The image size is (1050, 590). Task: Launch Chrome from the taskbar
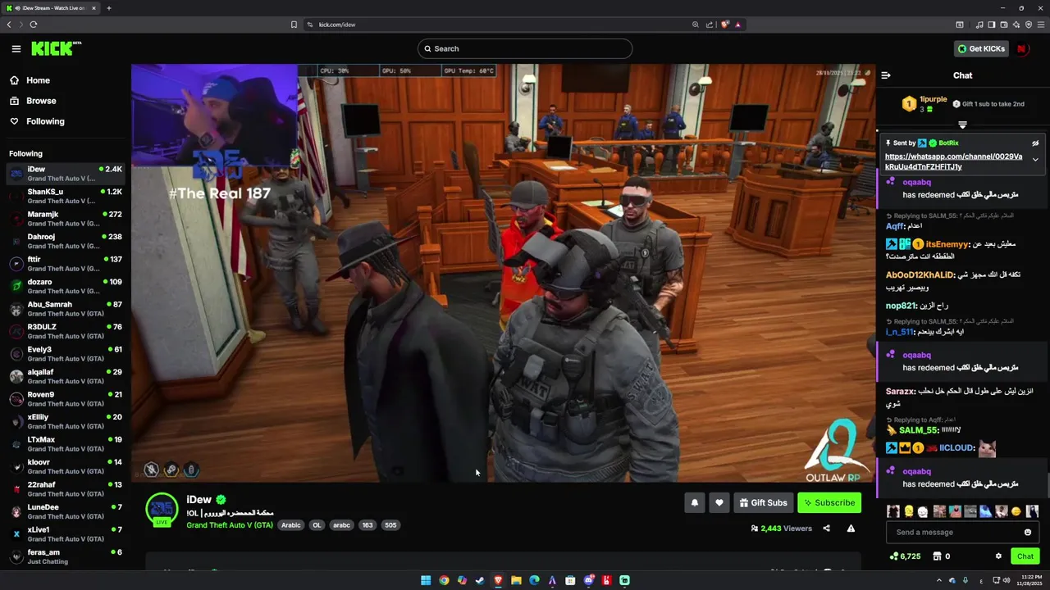click(x=444, y=580)
